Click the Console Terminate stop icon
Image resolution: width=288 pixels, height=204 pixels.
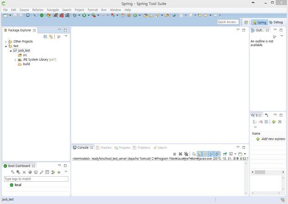(x=175, y=154)
